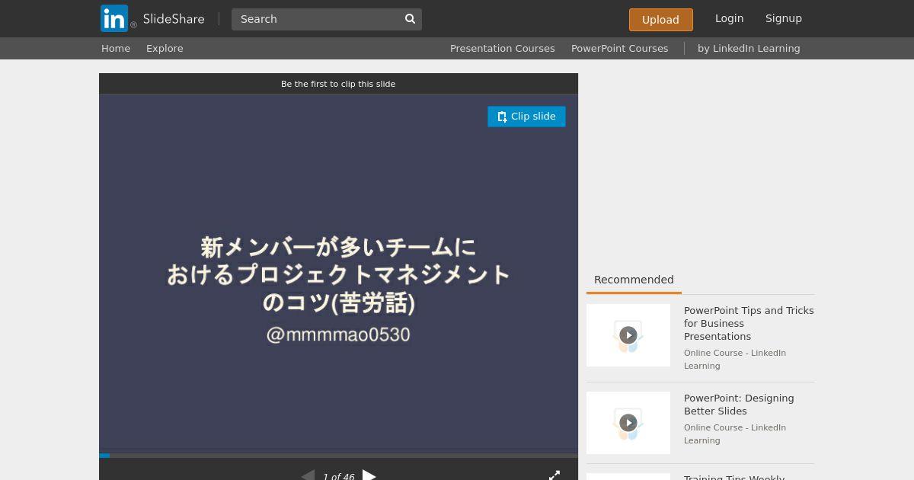The height and width of the screenshot is (480, 914).
Task: Click the slide progress bar
Action: 338,456
